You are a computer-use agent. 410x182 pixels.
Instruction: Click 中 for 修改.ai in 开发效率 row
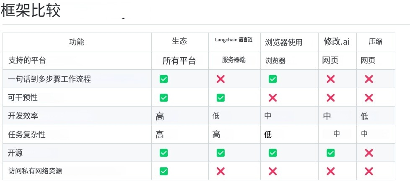point(327,116)
